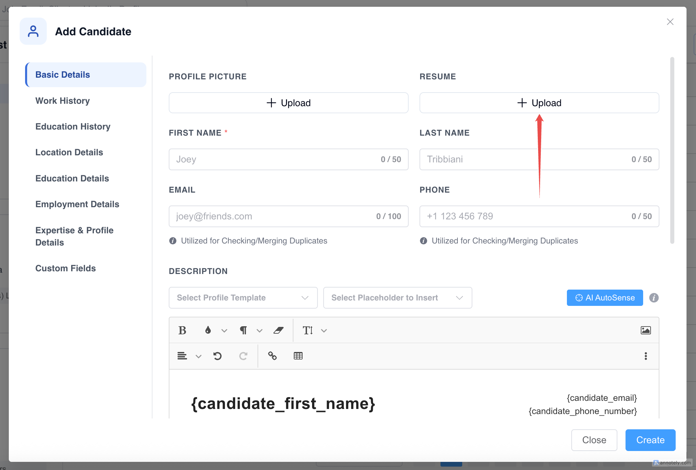Viewport: 696px width, 470px height.
Task: Open the Select Placeholder to Insert dropdown
Action: (x=398, y=298)
